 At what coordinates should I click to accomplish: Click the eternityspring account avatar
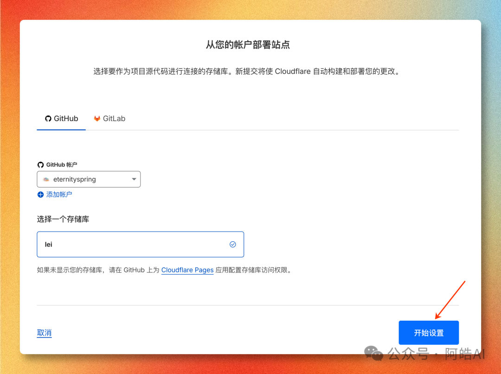coord(46,179)
